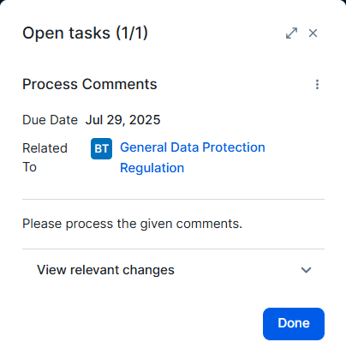
Task: Select the 'Please process the given comments.' text
Action: pyautogui.click(x=132, y=224)
